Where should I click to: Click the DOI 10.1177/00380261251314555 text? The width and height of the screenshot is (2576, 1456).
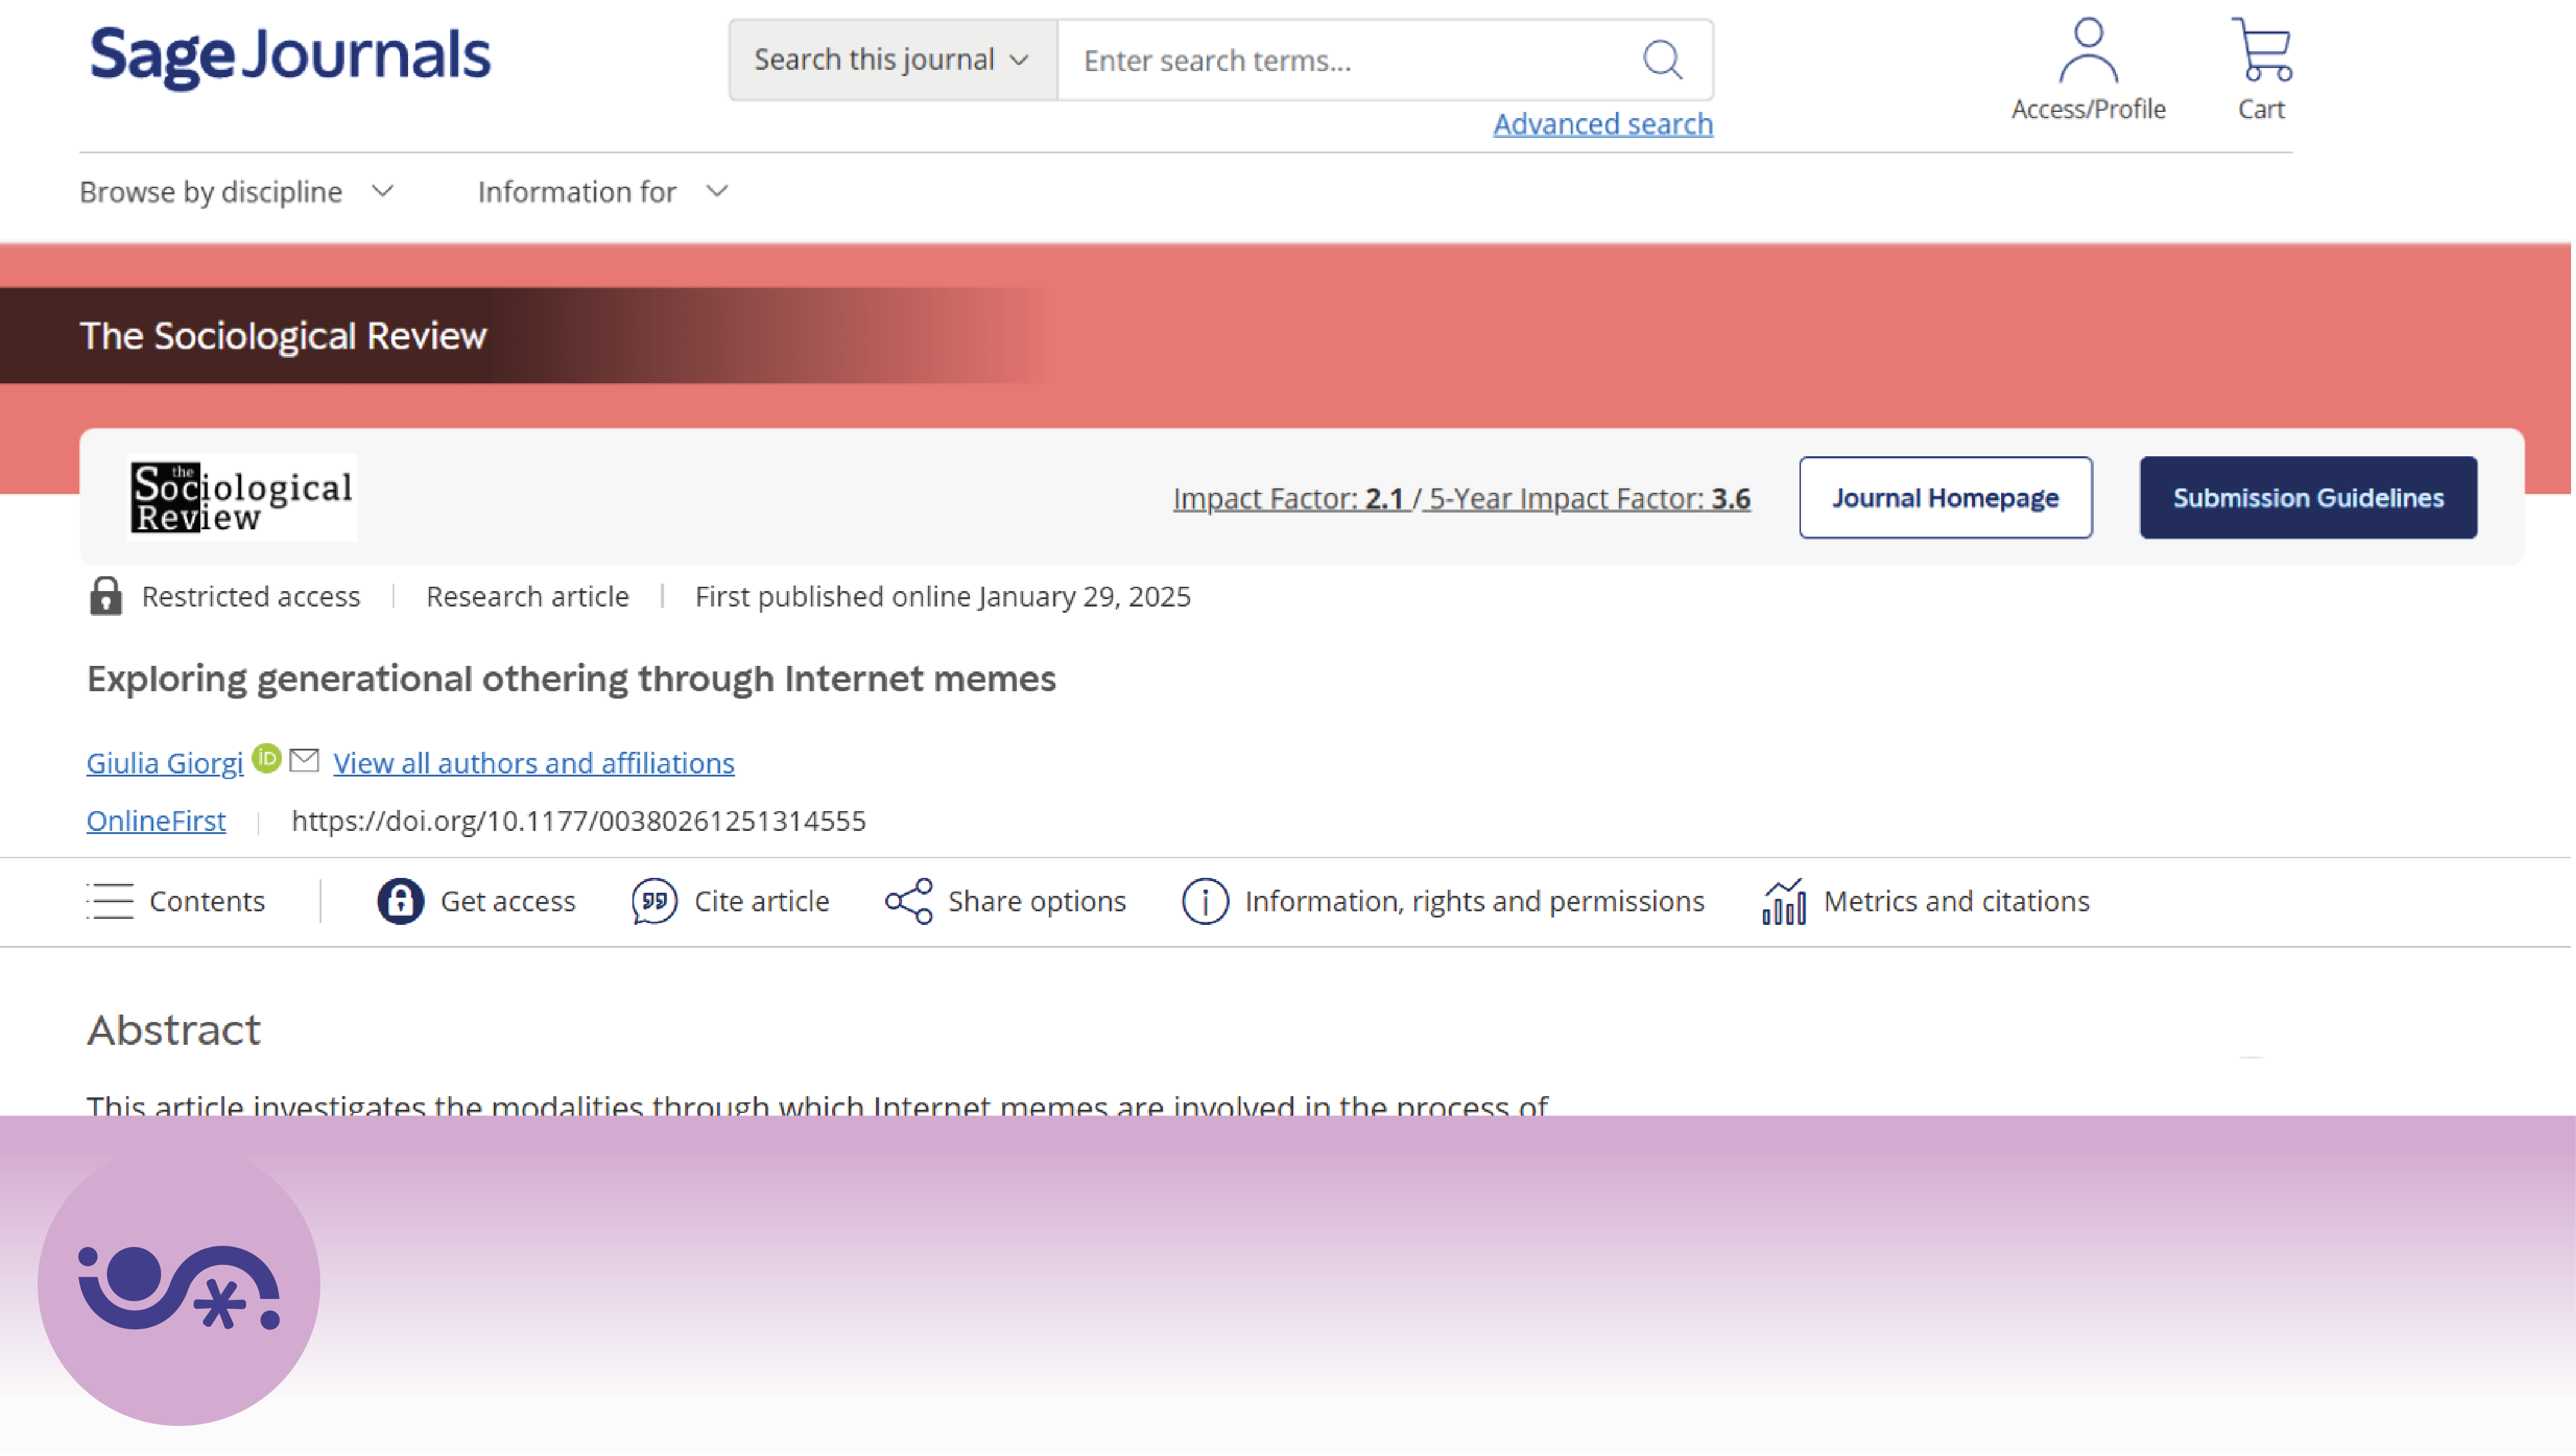(x=579, y=821)
